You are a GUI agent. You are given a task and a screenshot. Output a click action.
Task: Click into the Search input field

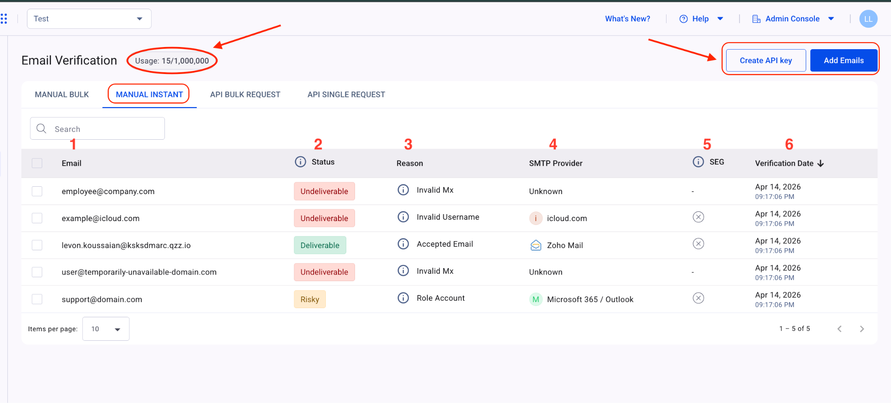click(x=104, y=129)
